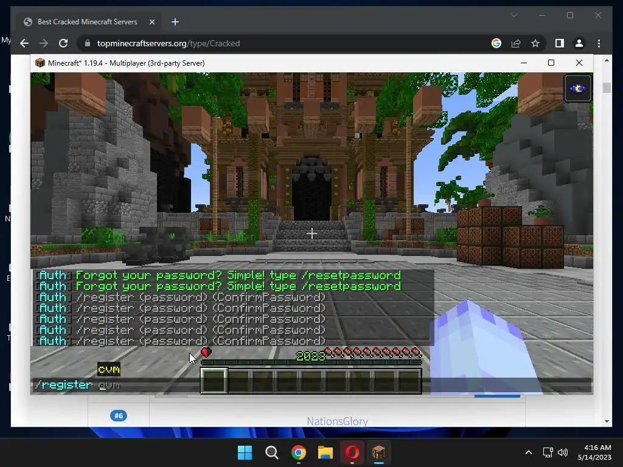Close the Best Cracked Minecraft Servers tab
The width and height of the screenshot is (623, 467).
click(x=151, y=22)
